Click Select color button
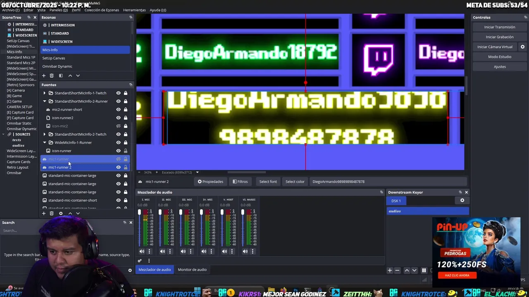 coord(295,181)
